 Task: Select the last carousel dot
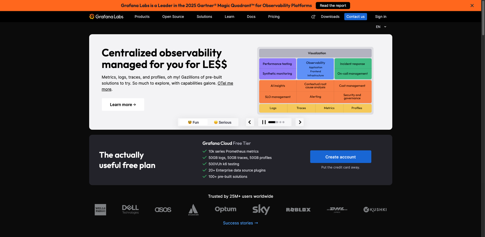[x=283, y=122]
